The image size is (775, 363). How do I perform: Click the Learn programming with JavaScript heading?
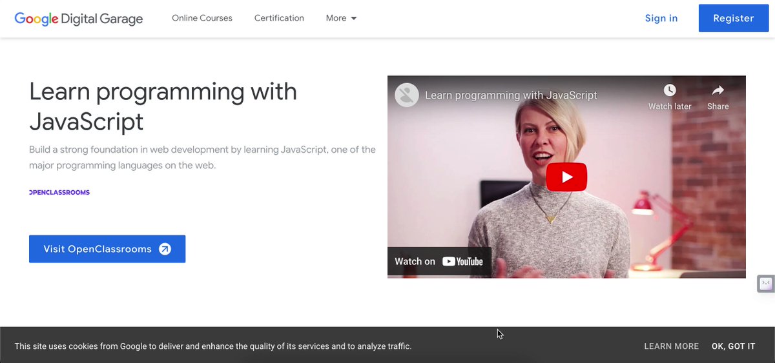pyautogui.click(x=163, y=106)
